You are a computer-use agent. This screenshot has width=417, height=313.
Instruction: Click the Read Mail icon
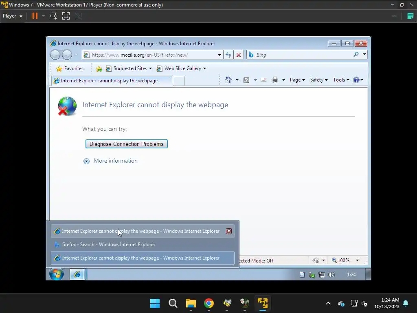(263, 80)
